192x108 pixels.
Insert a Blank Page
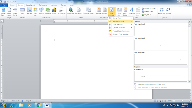click(x=9, y=12)
